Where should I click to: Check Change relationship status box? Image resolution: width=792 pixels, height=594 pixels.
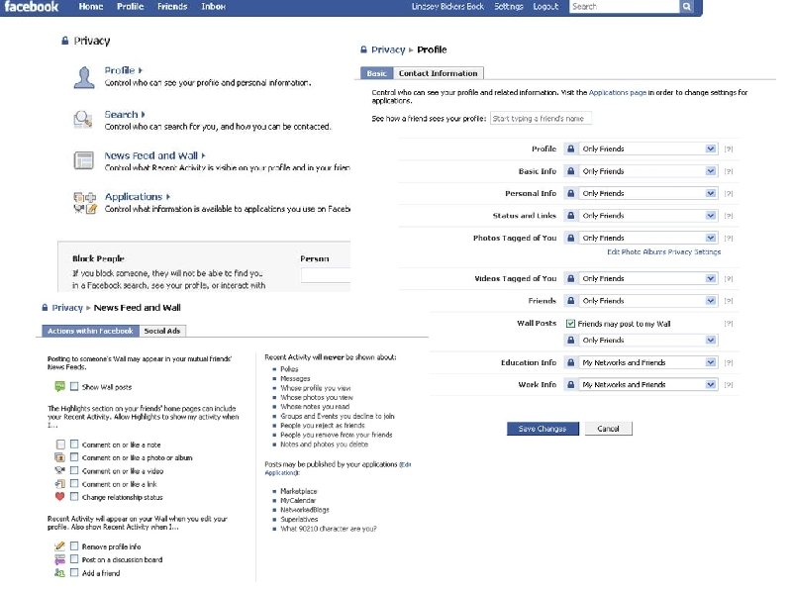[74, 497]
